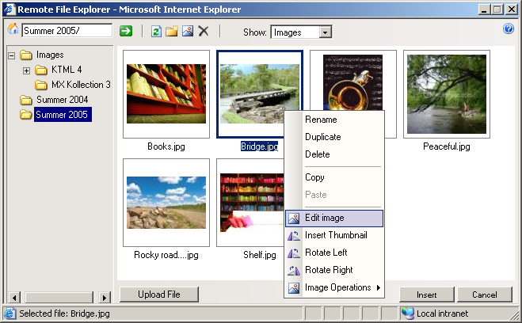Click the KTML 4 folder icon

[x=41, y=70]
